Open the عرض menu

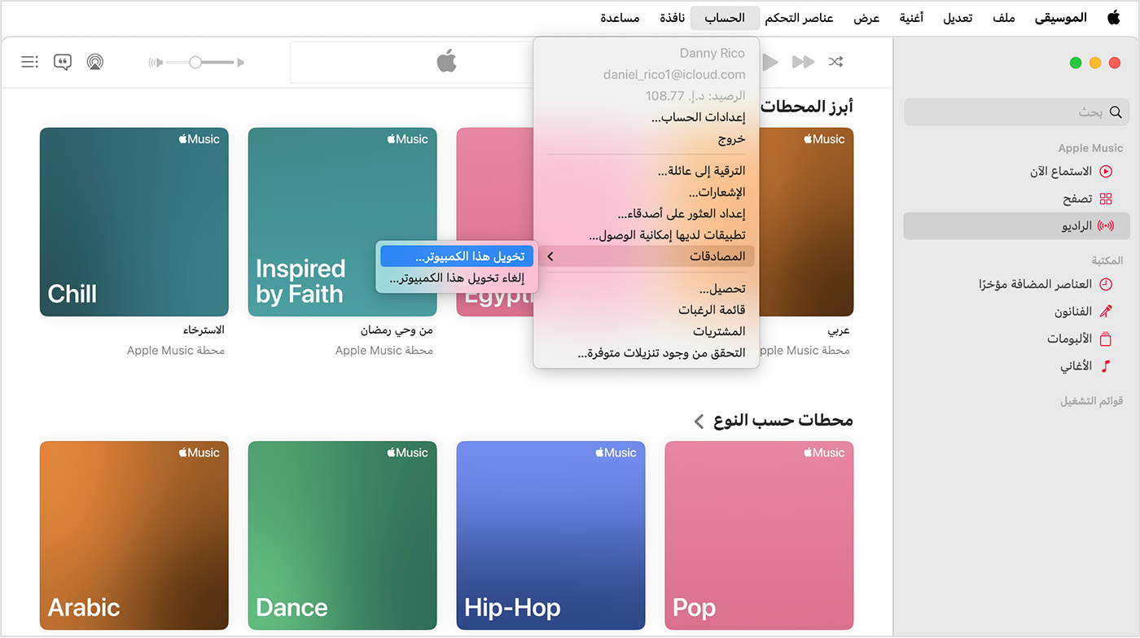pos(866,17)
